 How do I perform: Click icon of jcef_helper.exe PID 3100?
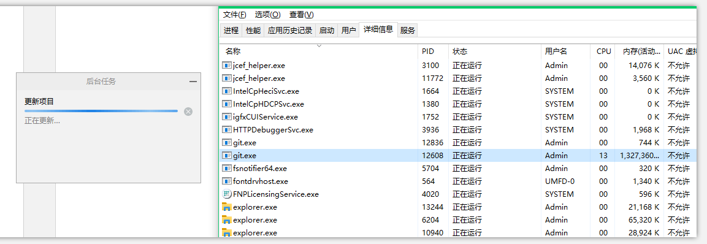pyautogui.click(x=227, y=66)
